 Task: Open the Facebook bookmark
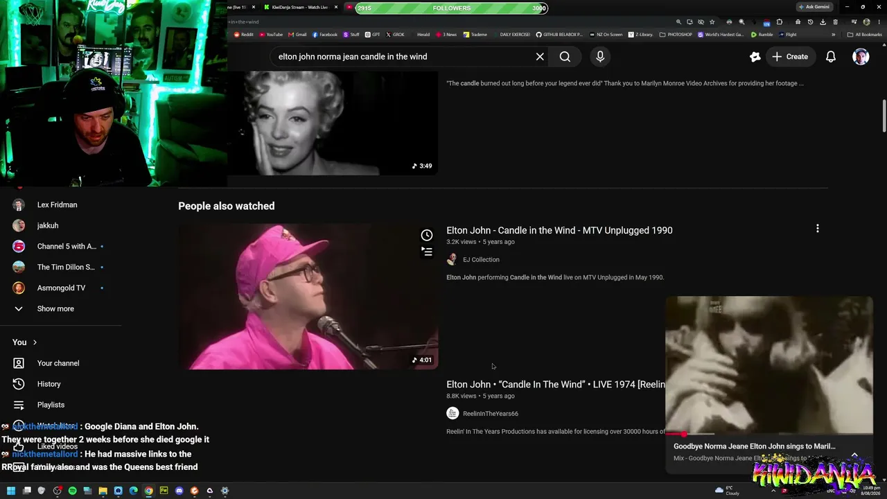pos(325,35)
